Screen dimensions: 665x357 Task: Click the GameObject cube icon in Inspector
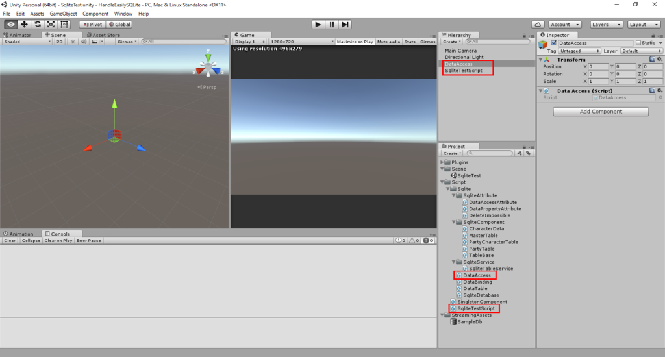(543, 45)
